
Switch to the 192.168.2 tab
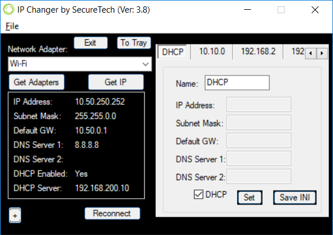pyautogui.click(x=258, y=51)
